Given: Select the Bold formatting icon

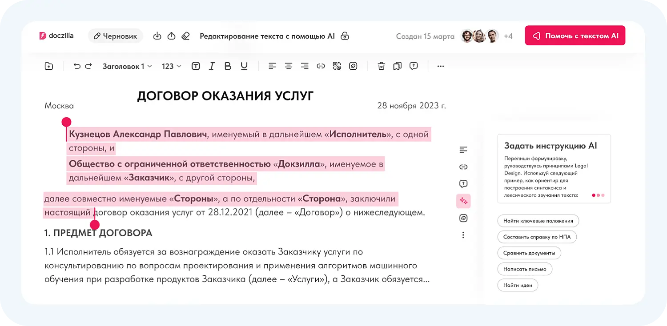Looking at the screenshot, I should tap(228, 66).
